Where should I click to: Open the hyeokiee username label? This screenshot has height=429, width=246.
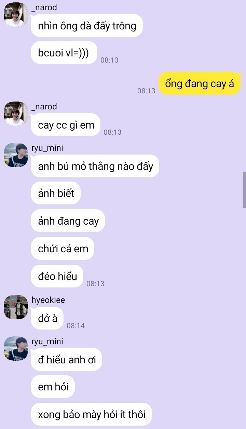[x=48, y=300]
